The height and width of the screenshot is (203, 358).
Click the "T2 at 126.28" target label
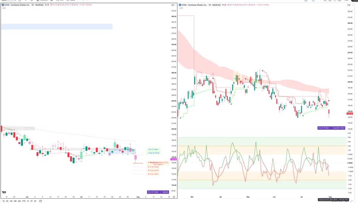click(x=153, y=171)
